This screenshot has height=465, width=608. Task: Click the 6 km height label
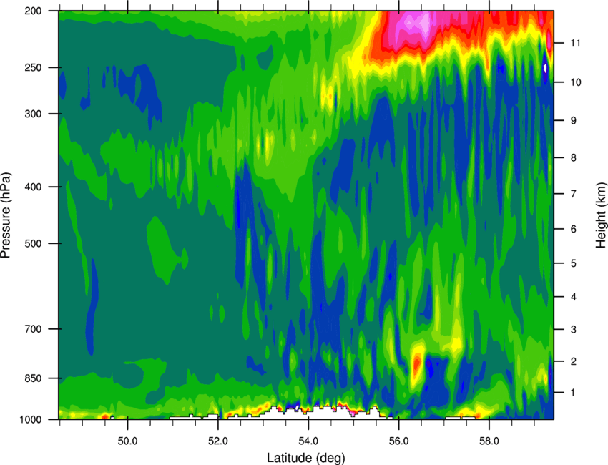tap(573, 229)
